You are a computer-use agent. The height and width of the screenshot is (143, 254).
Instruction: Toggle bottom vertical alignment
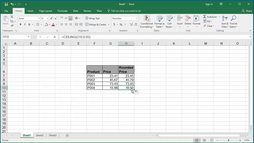(x=70, y=18)
